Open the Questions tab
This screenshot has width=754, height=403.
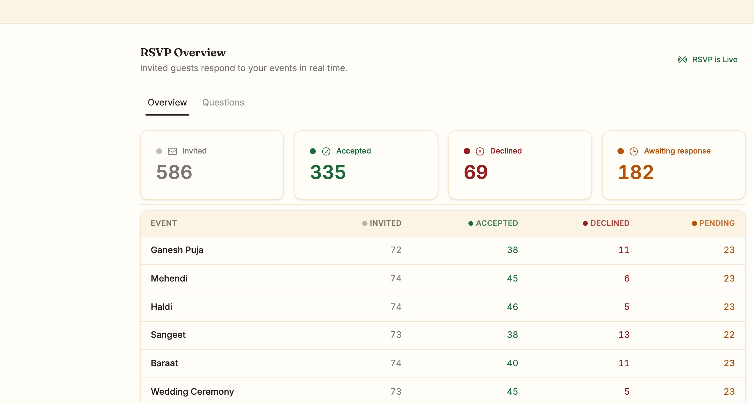click(x=223, y=103)
